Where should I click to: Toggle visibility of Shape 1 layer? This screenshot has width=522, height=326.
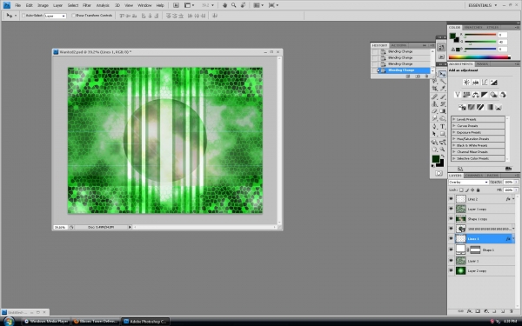pos(451,249)
